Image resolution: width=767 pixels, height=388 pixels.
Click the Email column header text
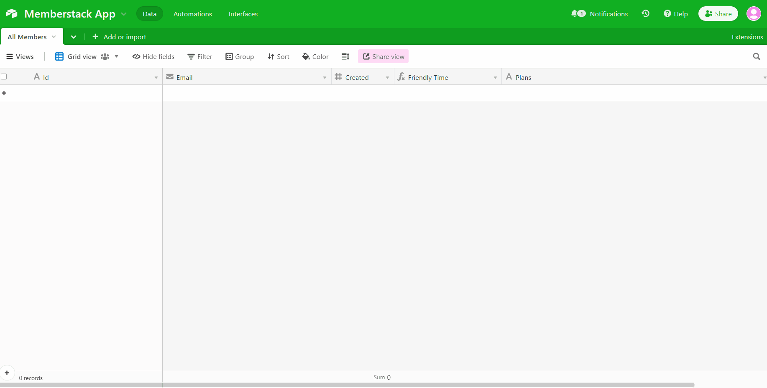pos(184,77)
